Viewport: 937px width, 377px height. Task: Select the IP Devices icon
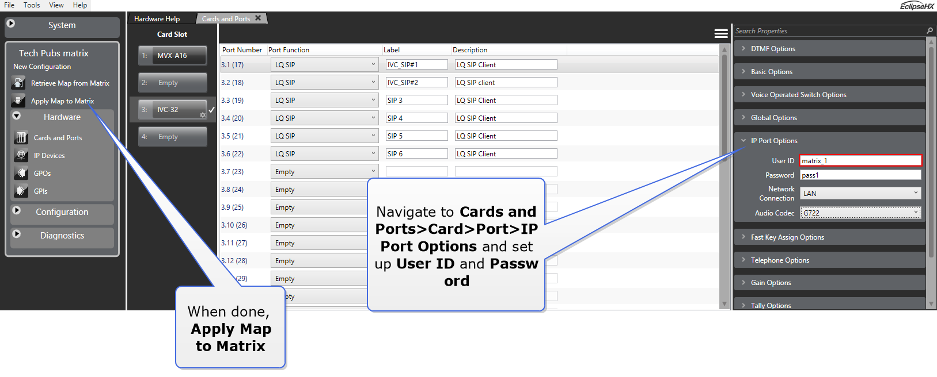[21, 156]
